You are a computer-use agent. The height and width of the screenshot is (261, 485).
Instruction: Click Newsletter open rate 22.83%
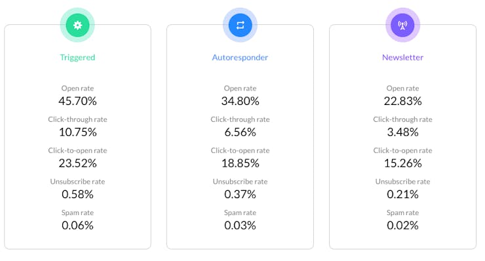(x=402, y=101)
